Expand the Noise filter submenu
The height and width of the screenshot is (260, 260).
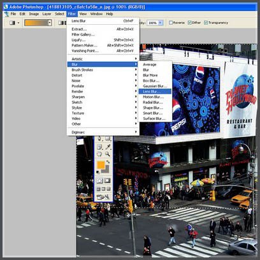point(103,80)
